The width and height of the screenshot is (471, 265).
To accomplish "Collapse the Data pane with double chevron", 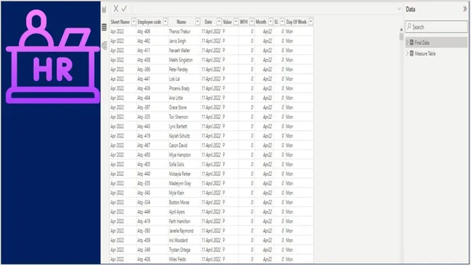I will click(465, 9).
